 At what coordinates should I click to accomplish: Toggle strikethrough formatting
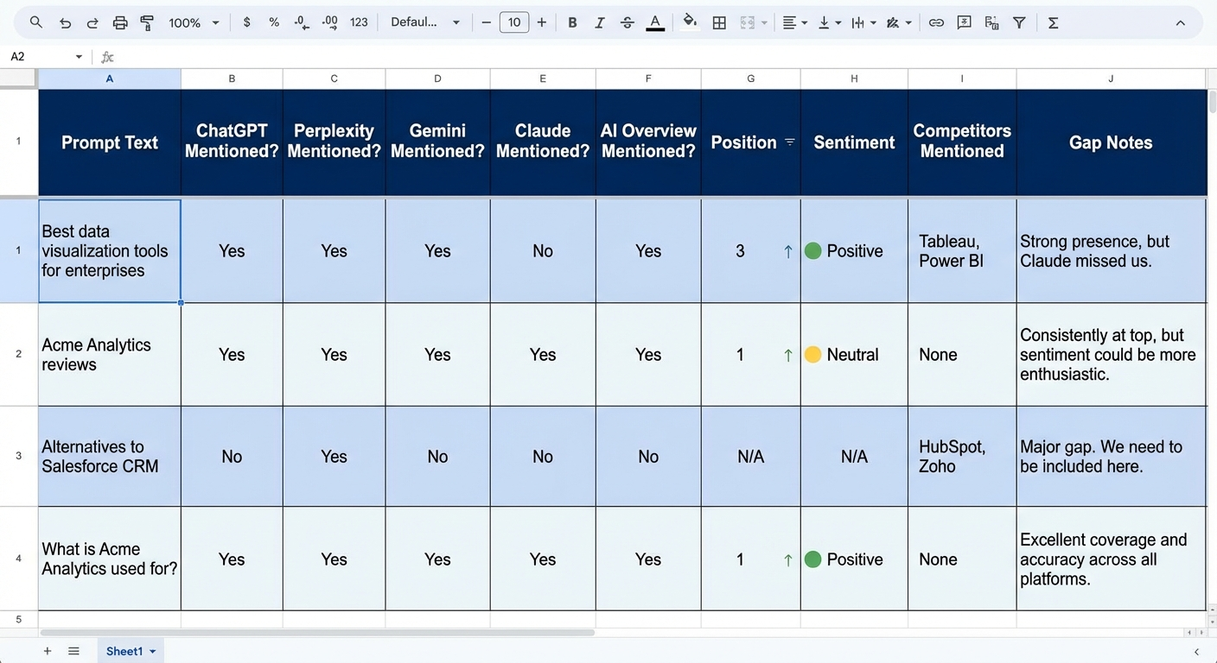pyautogui.click(x=627, y=22)
